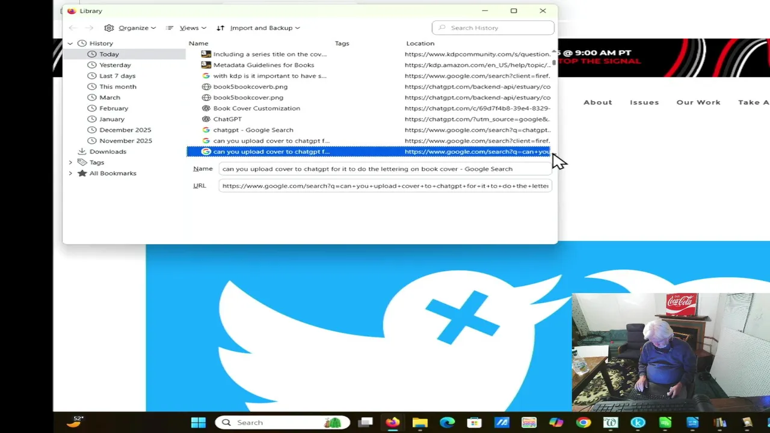770x433 pixels.
Task: Sort by Tags column header
Action: pos(342,43)
